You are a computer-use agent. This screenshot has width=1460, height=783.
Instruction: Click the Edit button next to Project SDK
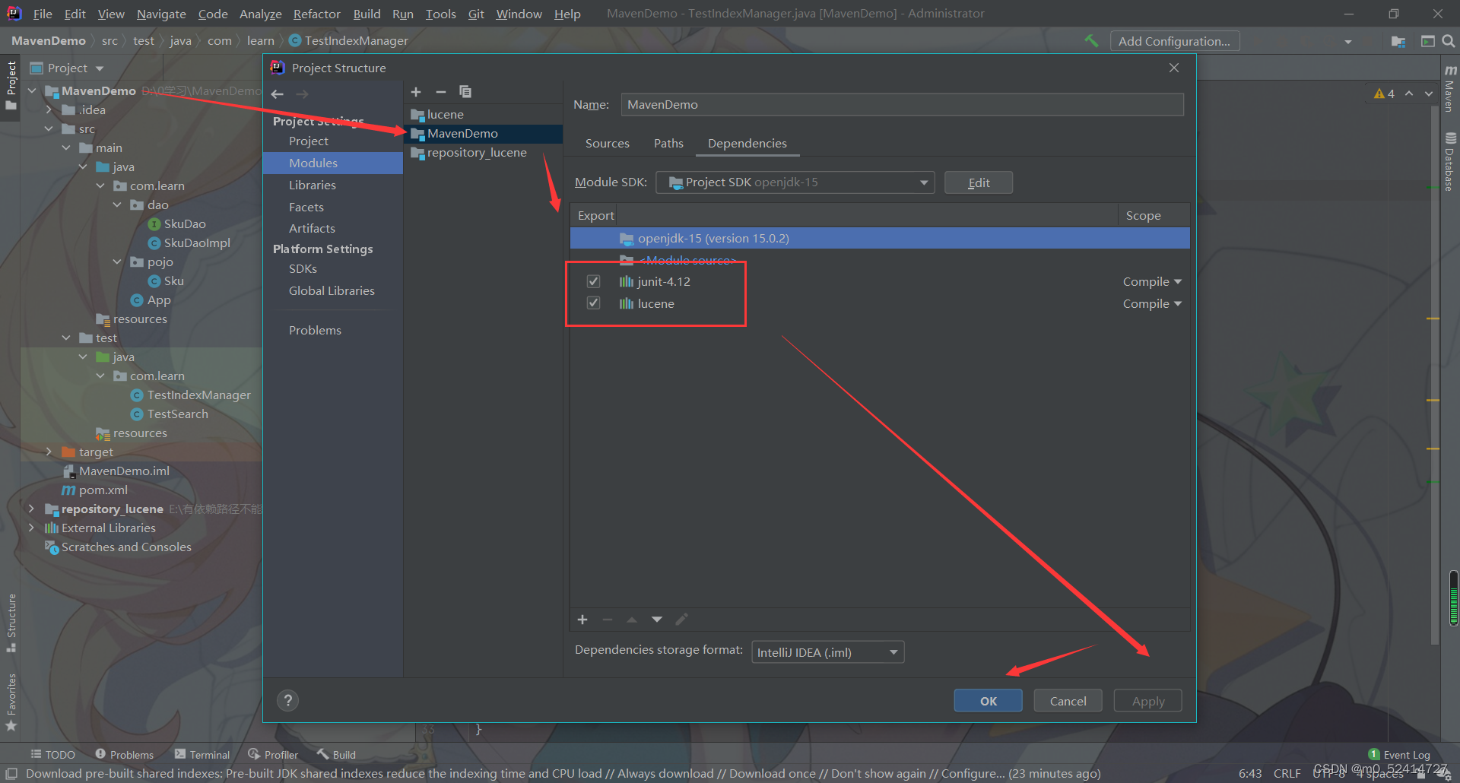point(978,182)
